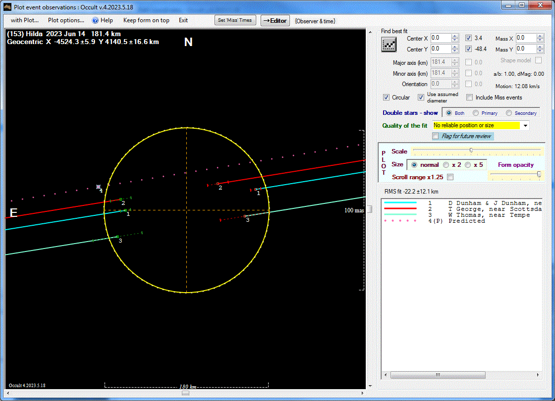
Task: Adjust the Form opacity slider
Action: [x=539, y=174]
